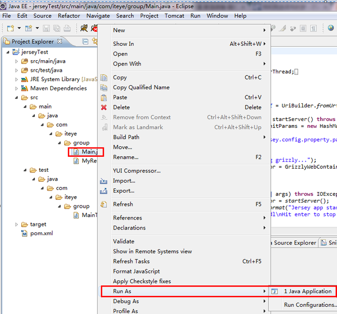Click the jerseyTest project icon
The height and width of the screenshot is (314, 337).
pyautogui.click(x=16, y=52)
